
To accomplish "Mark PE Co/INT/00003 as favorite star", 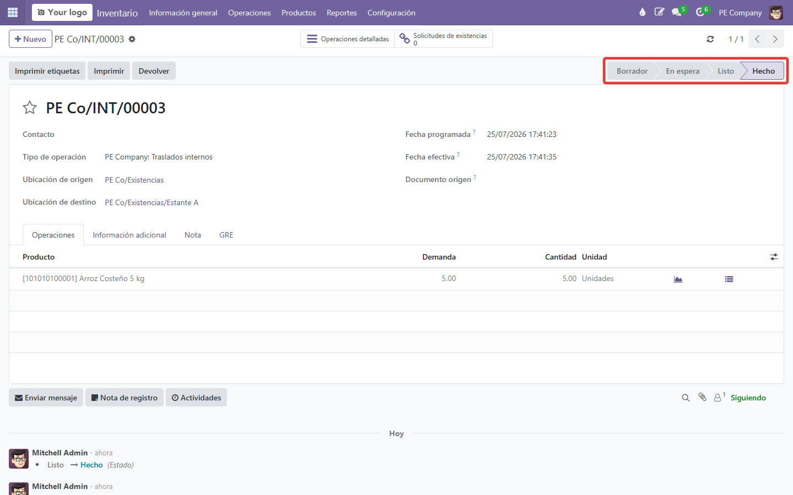I will coord(30,108).
